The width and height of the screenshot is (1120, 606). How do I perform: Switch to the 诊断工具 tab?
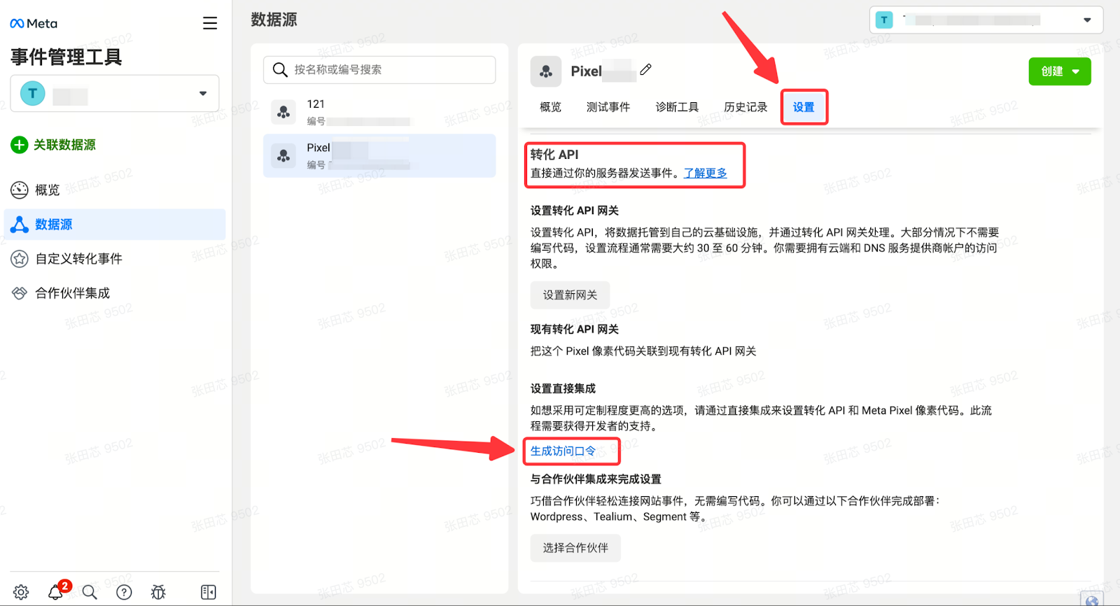tap(677, 107)
